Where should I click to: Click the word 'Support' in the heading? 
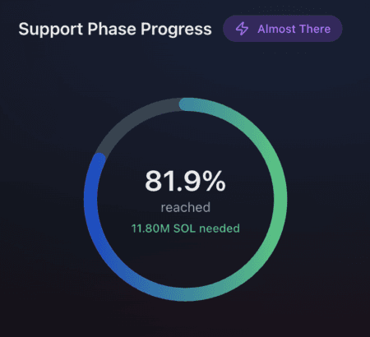click(51, 30)
